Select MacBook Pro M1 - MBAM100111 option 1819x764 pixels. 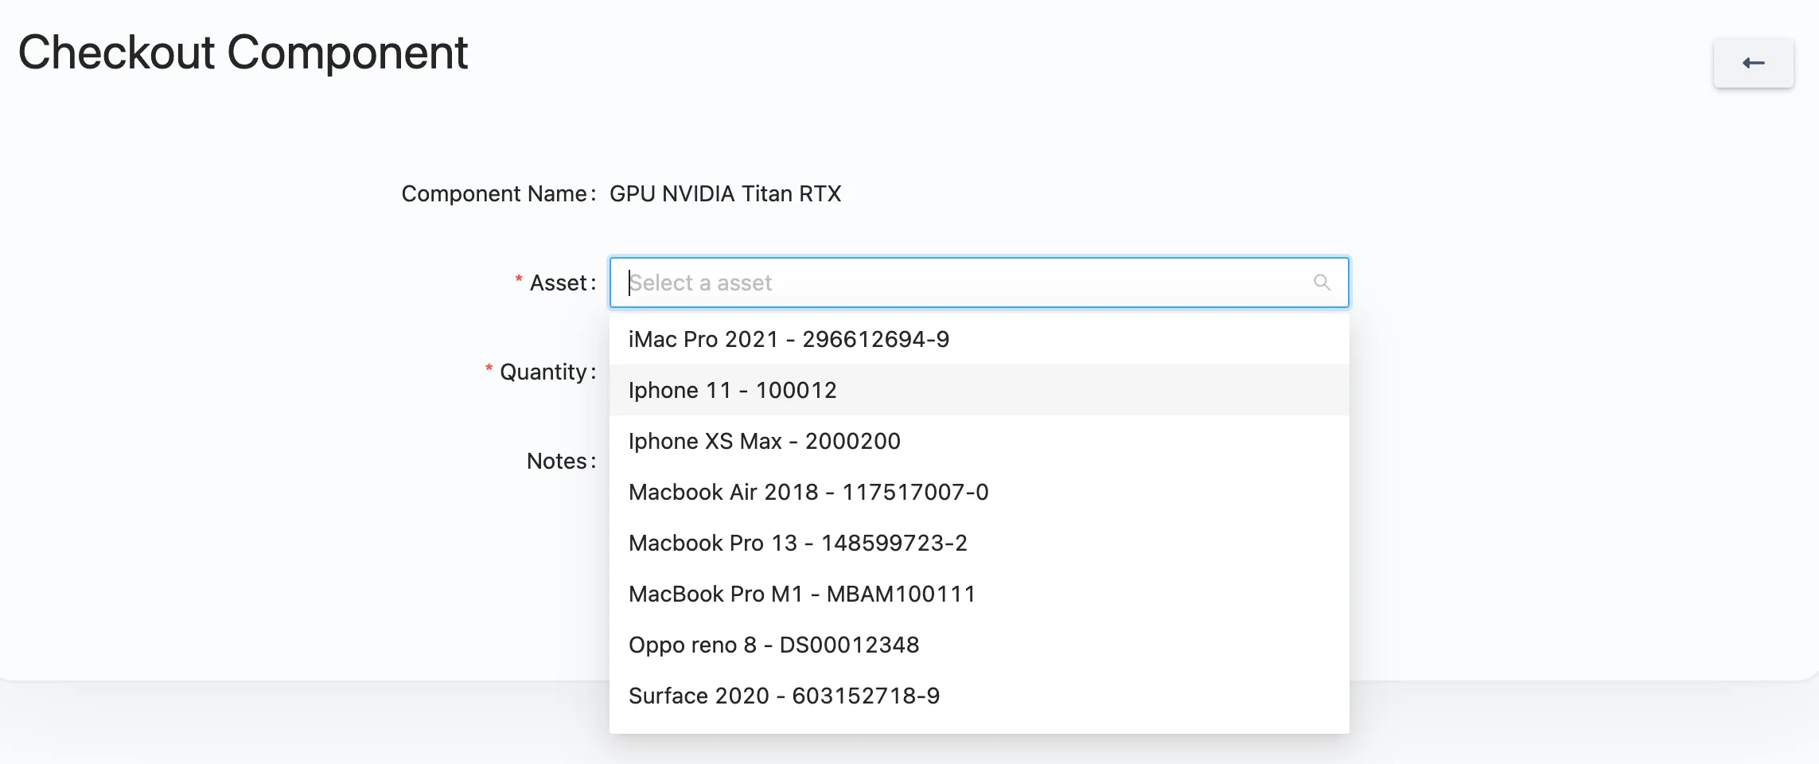802,593
